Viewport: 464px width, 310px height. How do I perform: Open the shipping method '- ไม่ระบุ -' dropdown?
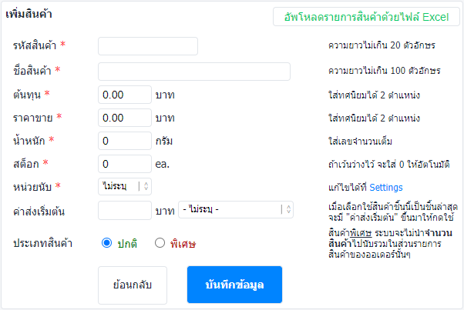coord(236,210)
